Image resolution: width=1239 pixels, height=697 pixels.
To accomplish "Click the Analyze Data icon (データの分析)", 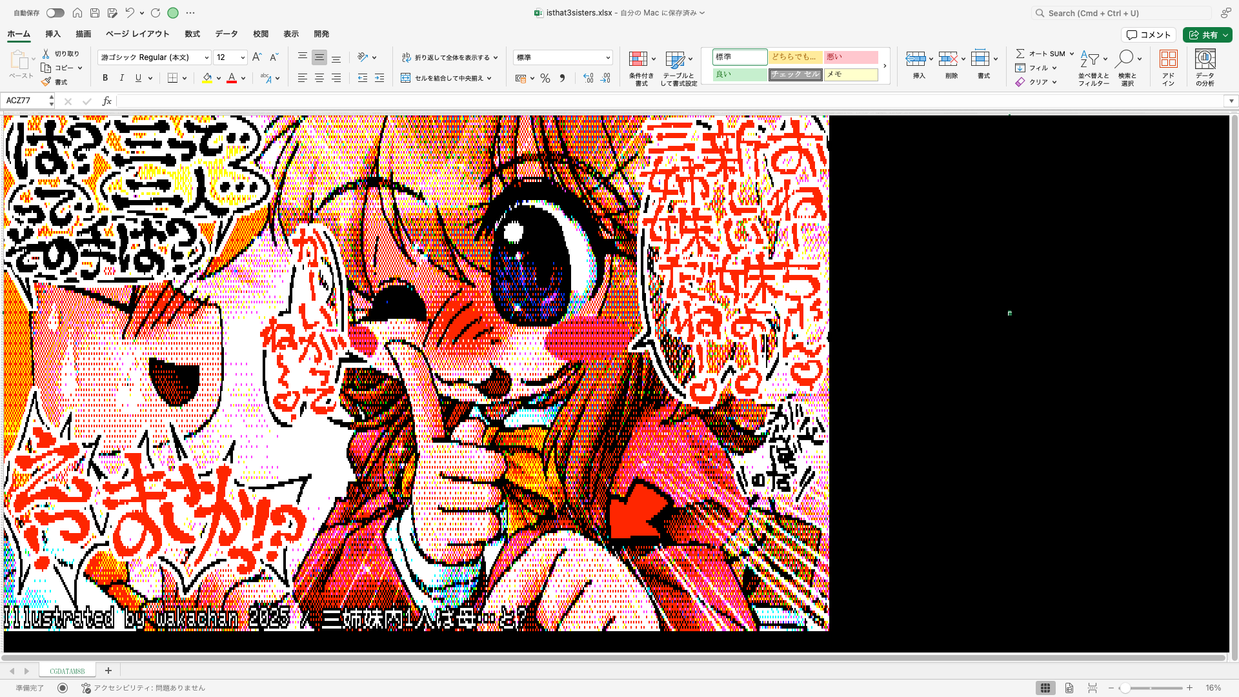I will click(x=1205, y=59).
